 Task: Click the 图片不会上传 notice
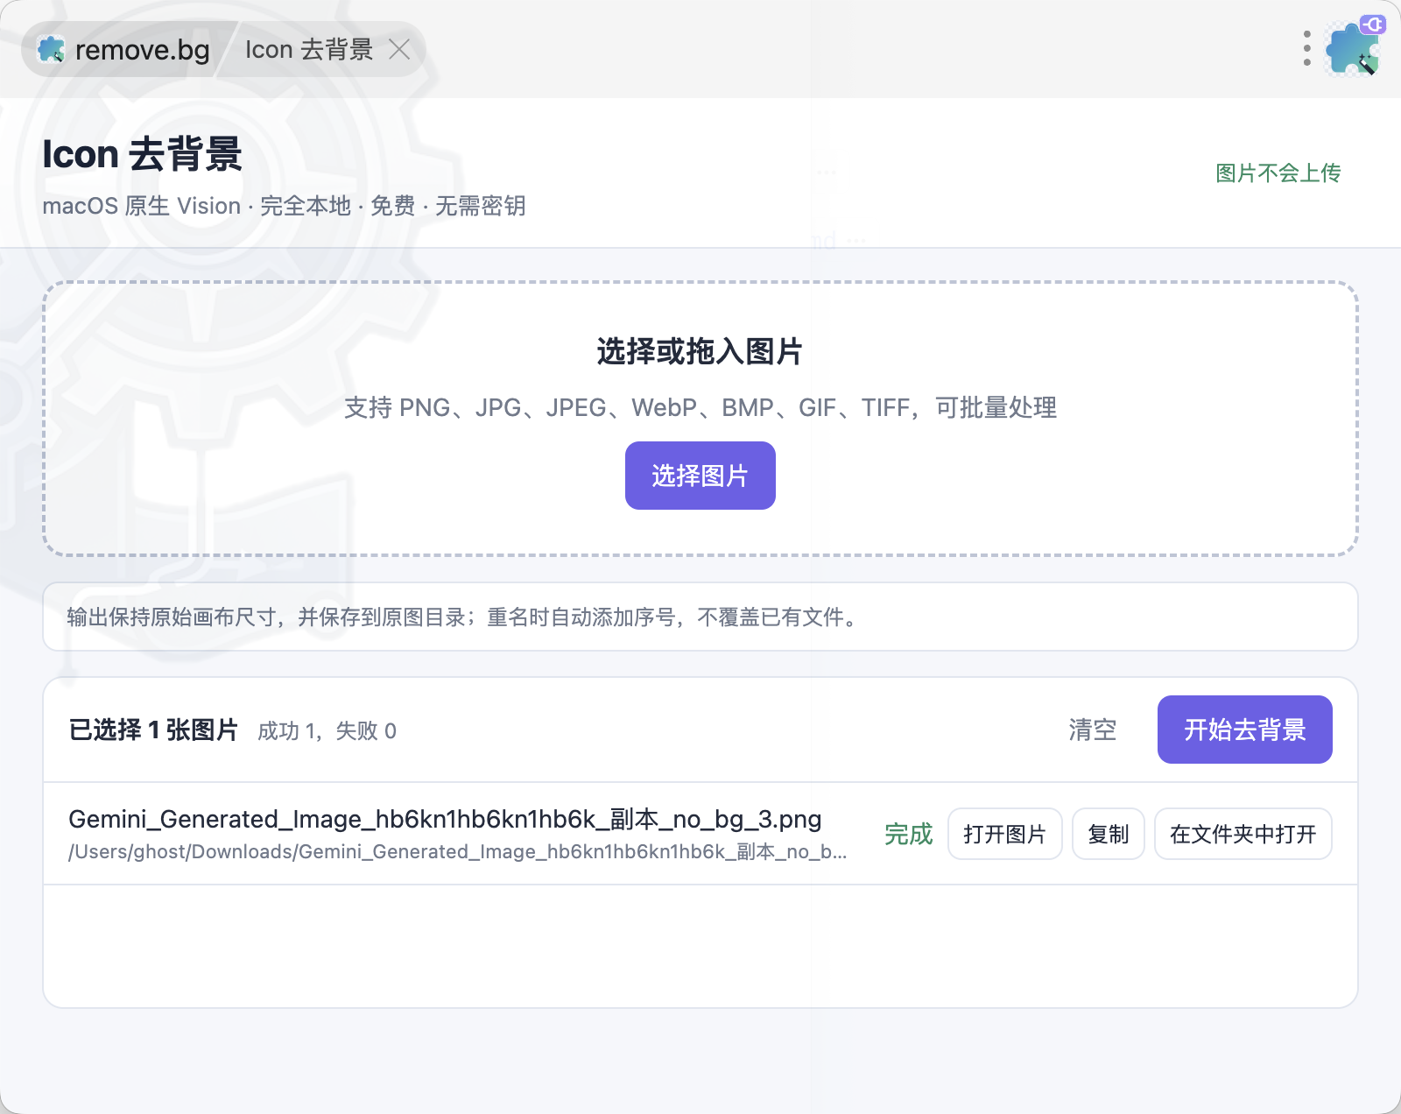[1278, 173]
